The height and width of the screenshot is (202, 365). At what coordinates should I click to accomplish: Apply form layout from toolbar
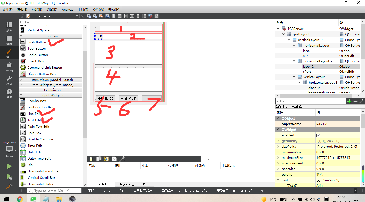138,16
